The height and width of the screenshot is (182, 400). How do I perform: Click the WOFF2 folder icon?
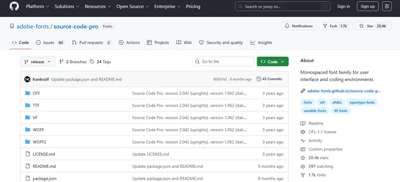point(28,142)
